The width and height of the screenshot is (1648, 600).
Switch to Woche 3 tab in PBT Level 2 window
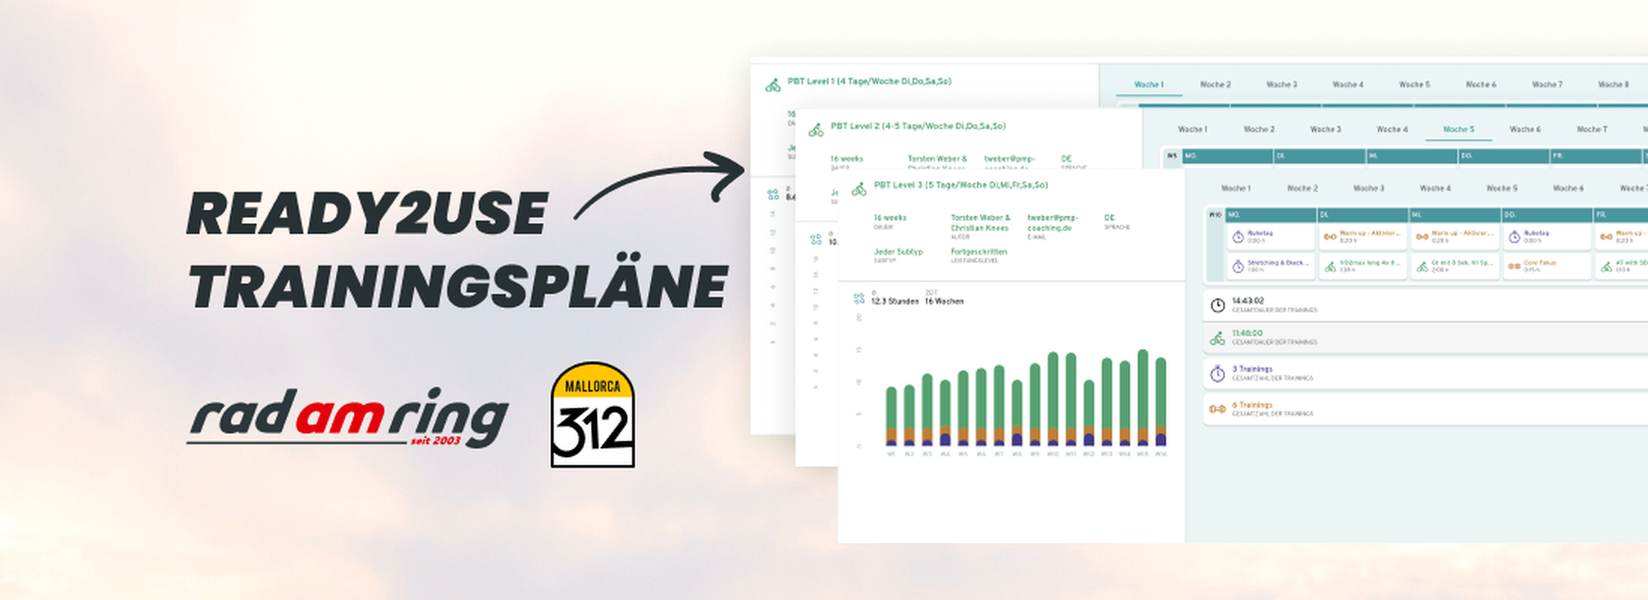pyautogui.click(x=1325, y=129)
